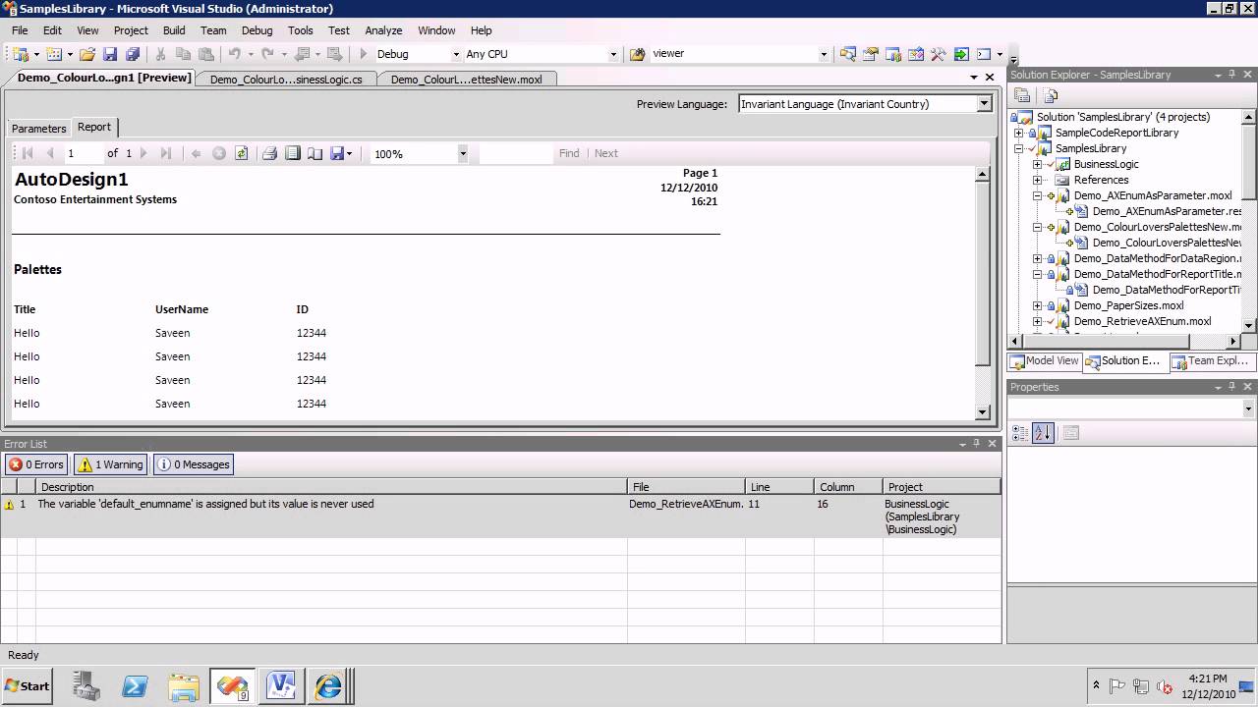Viewport: 1258px width, 707px height.
Task: Go to previous report page
Action: click(x=50, y=153)
